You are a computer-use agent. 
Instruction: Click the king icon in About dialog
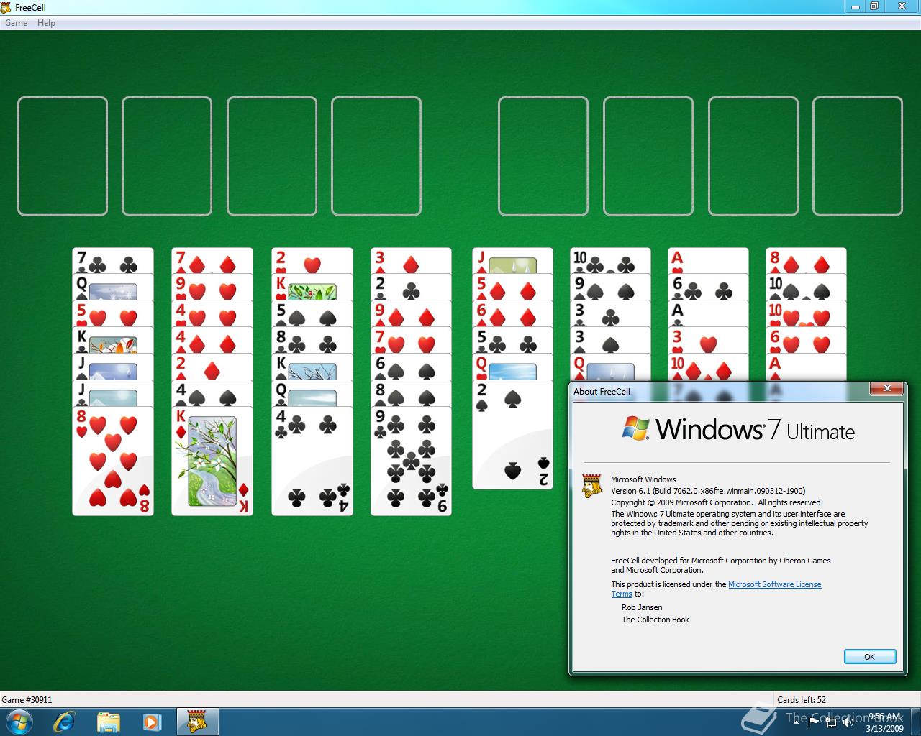[591, 486]
